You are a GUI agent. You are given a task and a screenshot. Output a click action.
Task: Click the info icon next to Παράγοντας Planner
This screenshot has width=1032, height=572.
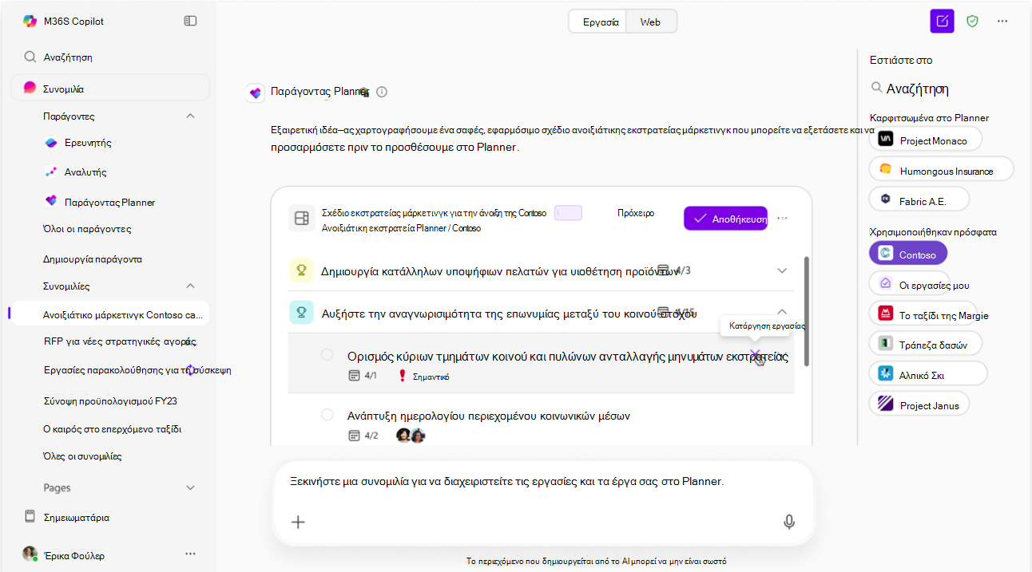tap(382, 92)
